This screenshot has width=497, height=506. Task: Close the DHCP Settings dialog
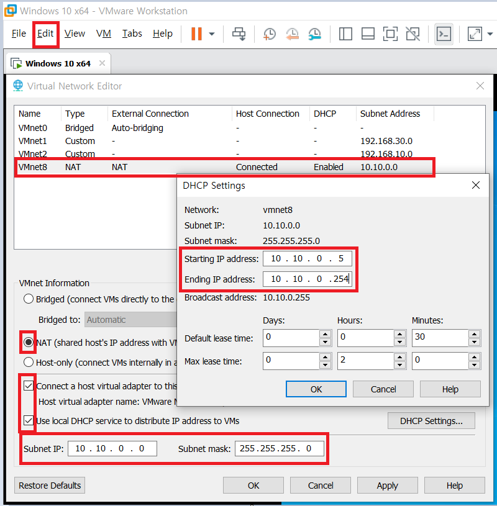click(476, 185)
